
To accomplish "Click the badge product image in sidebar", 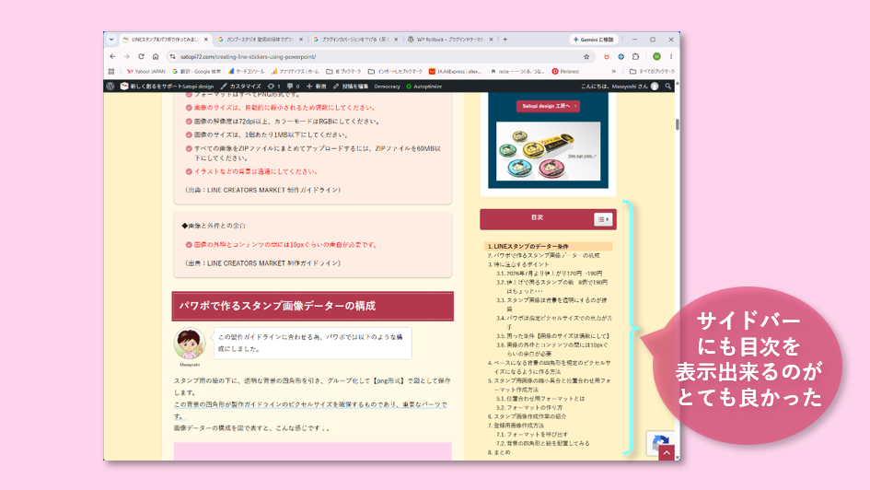I will [548, 151].
